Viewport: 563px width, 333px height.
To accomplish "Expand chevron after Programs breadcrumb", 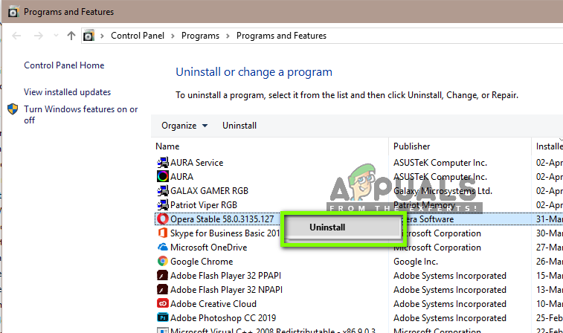I will click(x=228, y=36).
